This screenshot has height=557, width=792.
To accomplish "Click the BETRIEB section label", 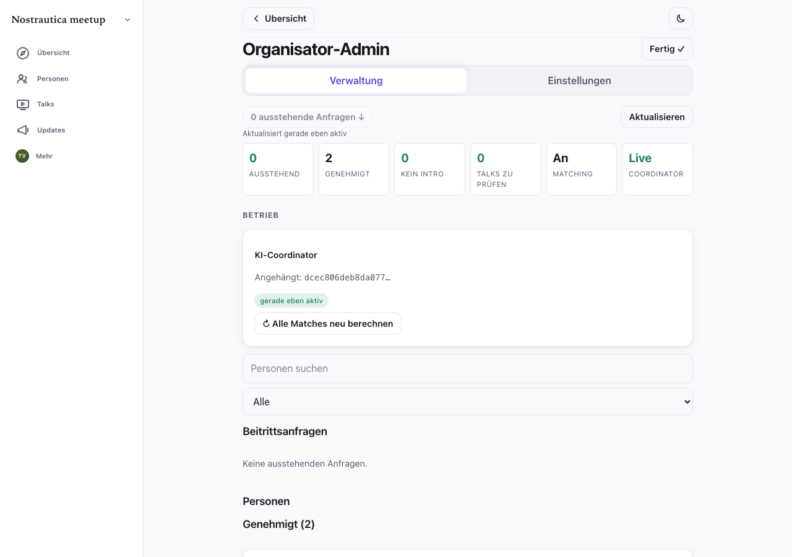I will click(x=260, y=215).
